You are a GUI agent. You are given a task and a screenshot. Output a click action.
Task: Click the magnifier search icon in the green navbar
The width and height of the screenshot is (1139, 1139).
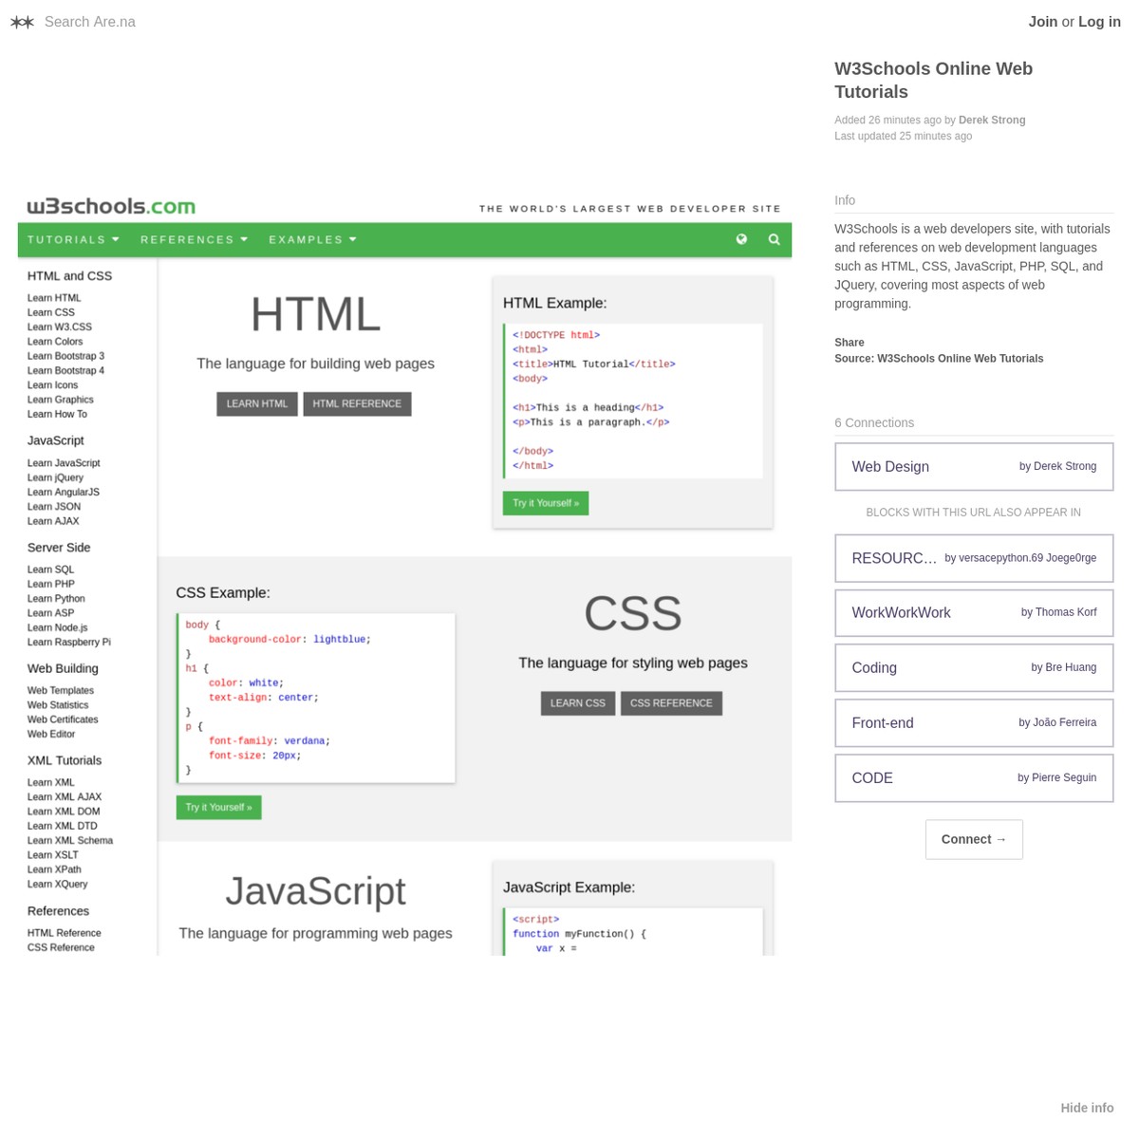[x=774, y=240]
